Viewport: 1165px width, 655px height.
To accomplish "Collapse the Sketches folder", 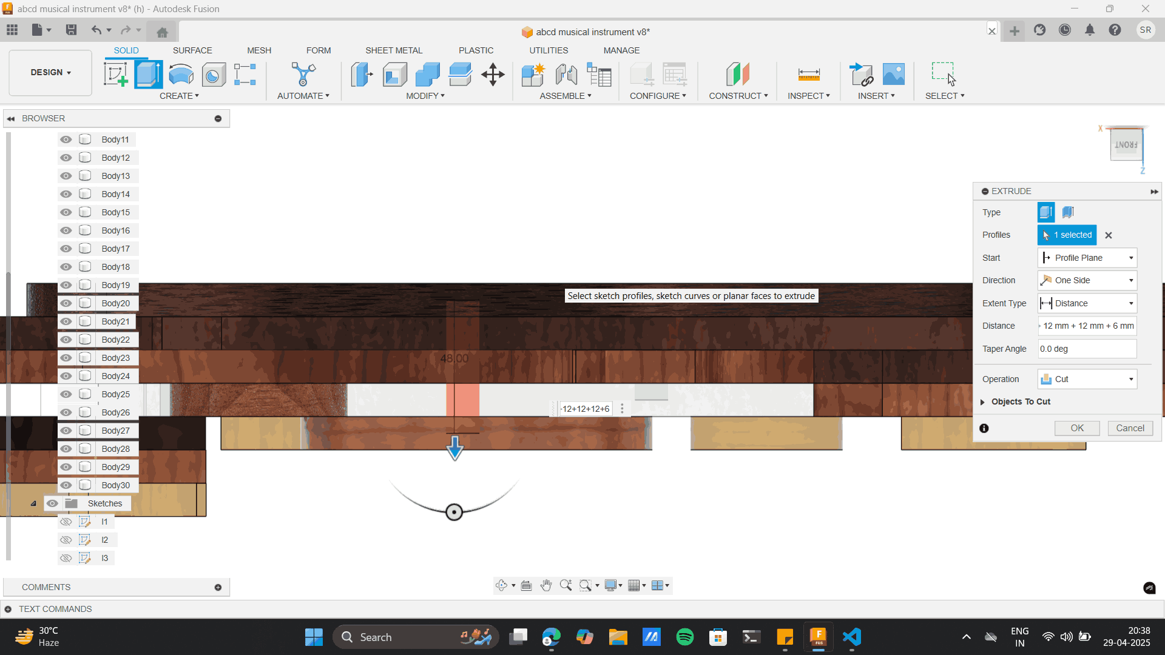I will 33,503.
